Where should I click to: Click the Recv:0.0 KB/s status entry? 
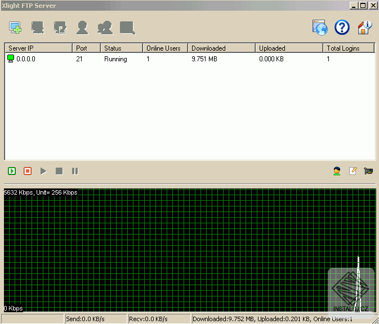click(159, 319)
